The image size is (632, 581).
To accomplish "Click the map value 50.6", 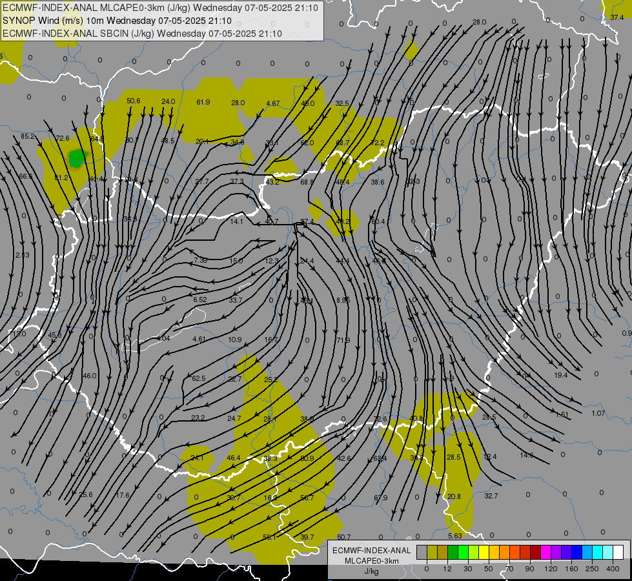I will click(134, 101).
